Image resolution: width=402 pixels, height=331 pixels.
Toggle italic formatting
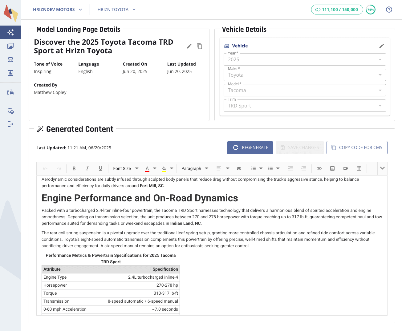(x=87, y=168)
